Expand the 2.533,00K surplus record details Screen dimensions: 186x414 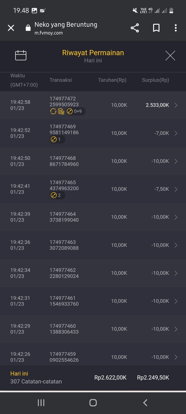(x=176, y=105)
